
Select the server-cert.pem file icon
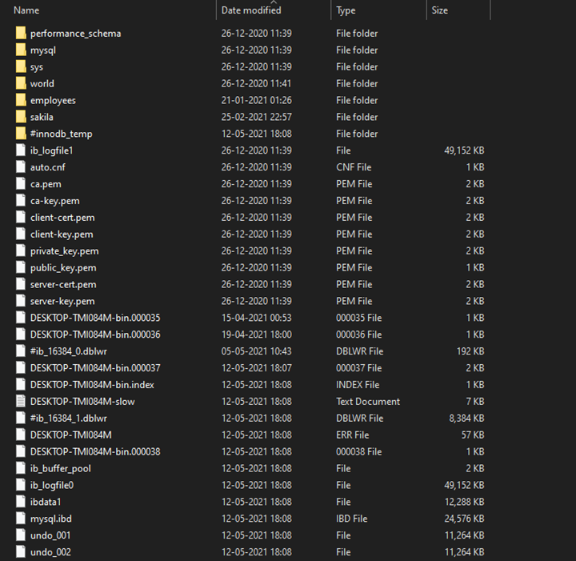tap(21, 284)
